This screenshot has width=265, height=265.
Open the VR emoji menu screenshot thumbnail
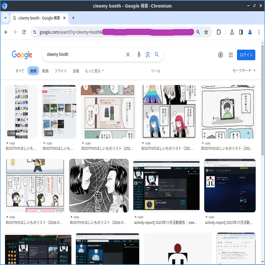(x=38, y=248)
